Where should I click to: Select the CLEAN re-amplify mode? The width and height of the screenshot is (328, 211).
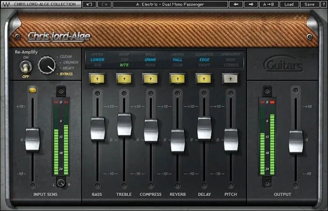point(66,57)
